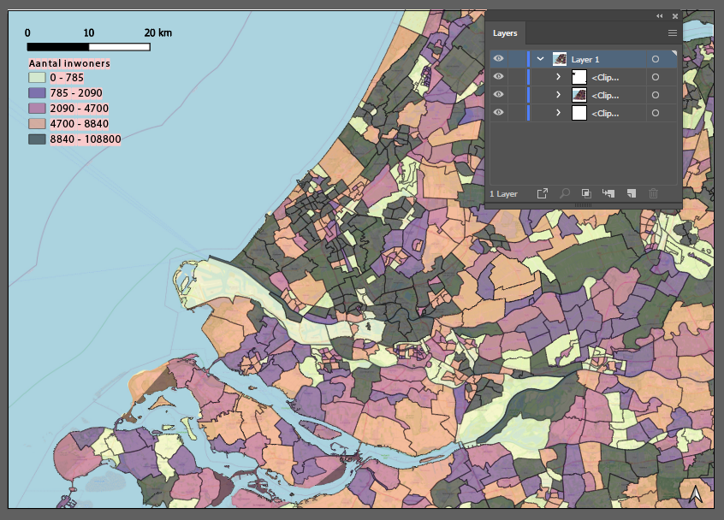Expand the second Clip Group sublayer

[559, 95]
